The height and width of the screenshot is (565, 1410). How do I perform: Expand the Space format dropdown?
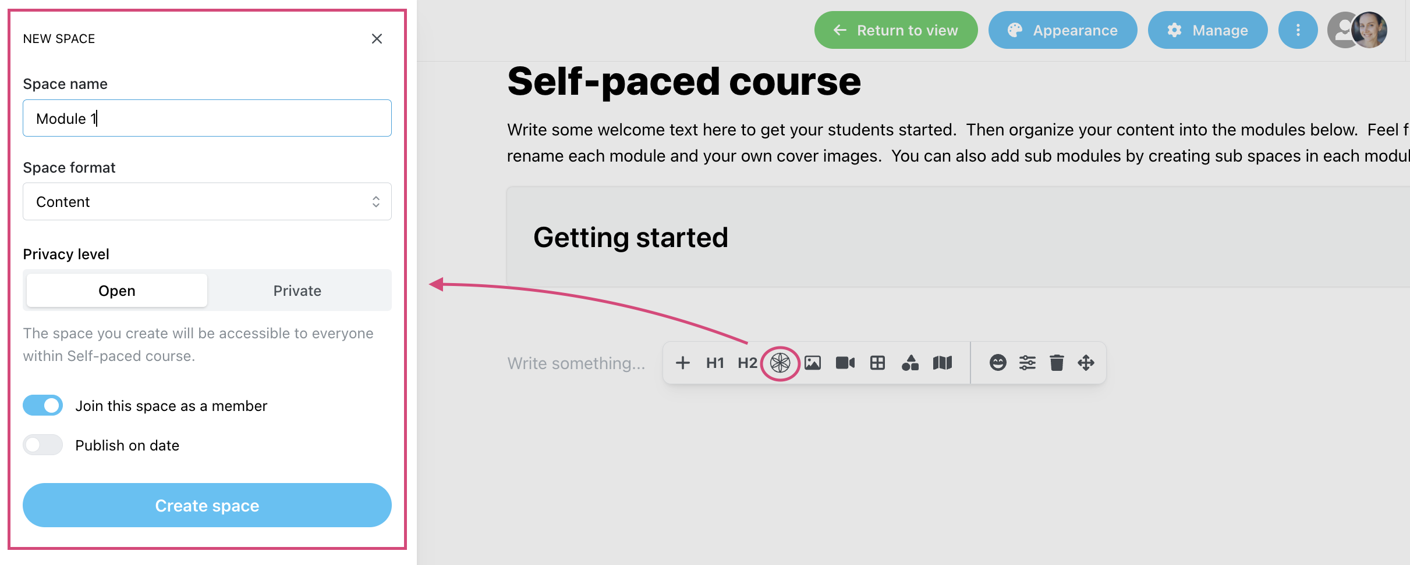pos(207,202)
